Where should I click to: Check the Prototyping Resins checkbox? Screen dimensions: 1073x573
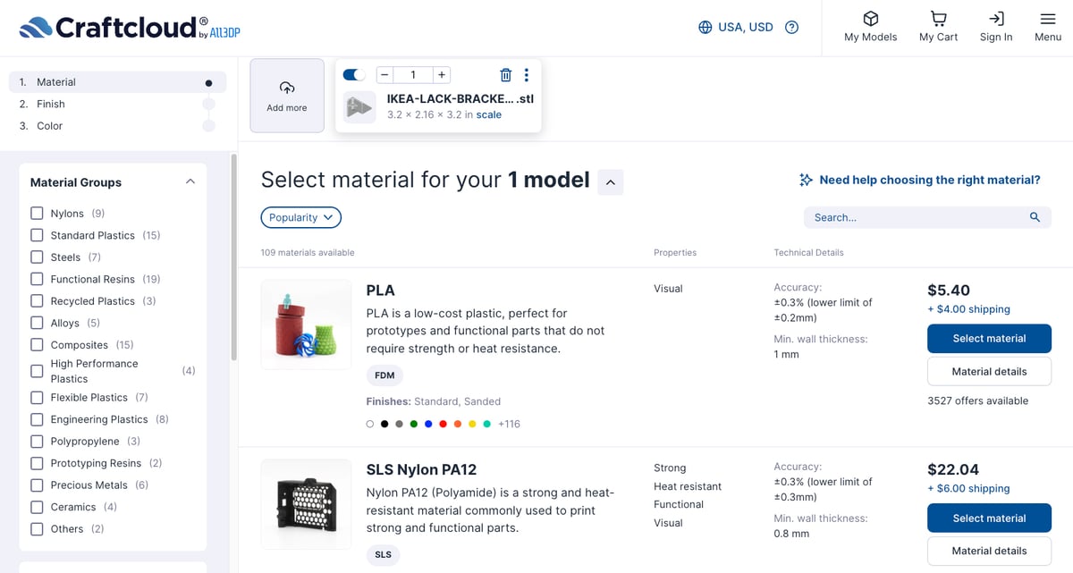click(37, 463)
